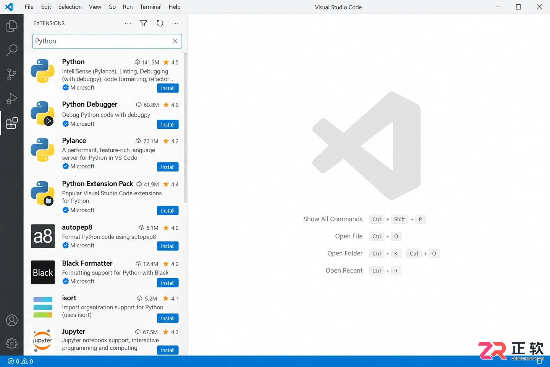Install the Pylance extension
Image resolution: width=550 pixels, height=367 pixels.
[168, 167]
